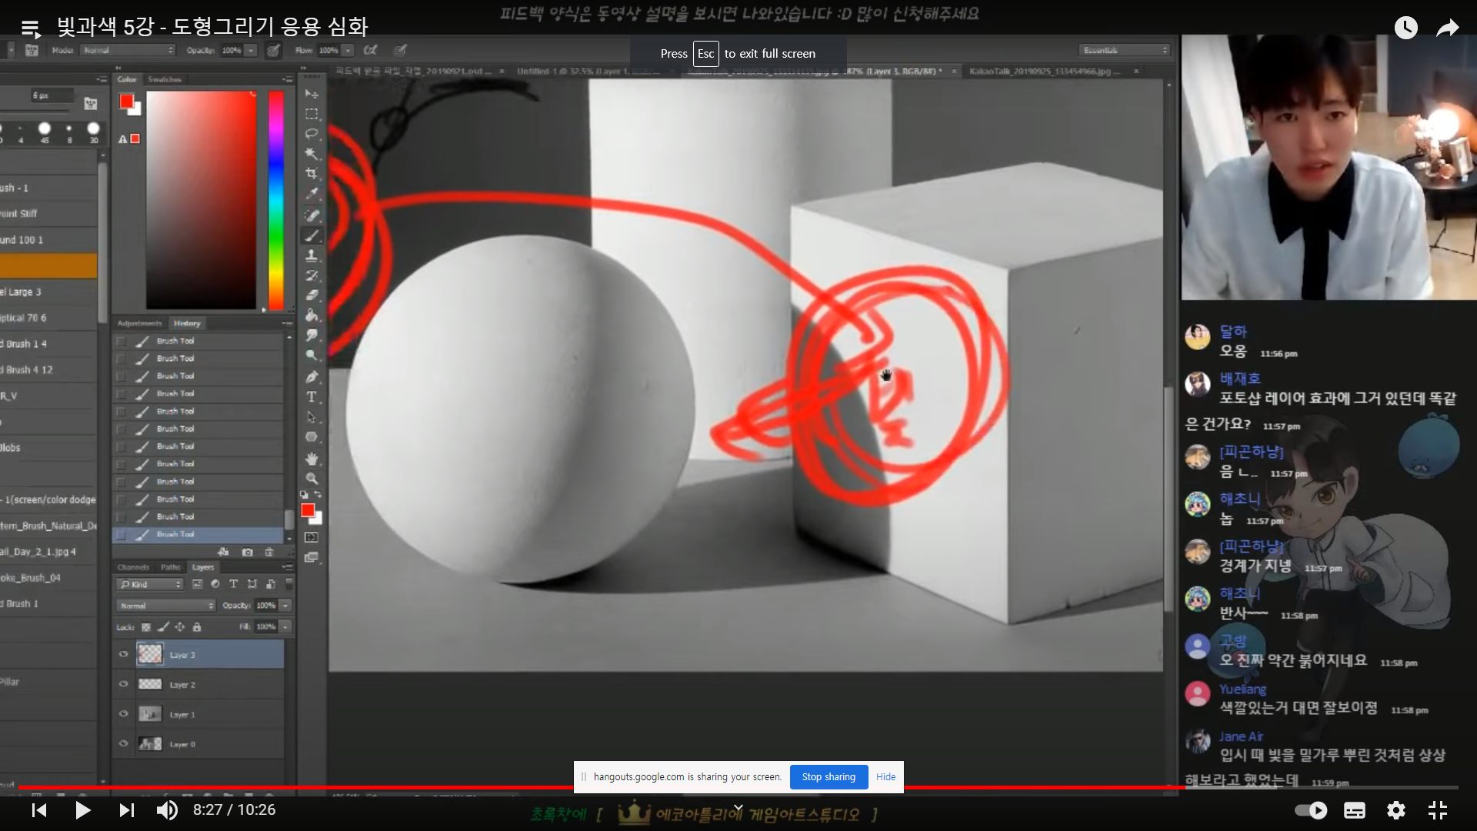Image resolution: width=1477 pixels, height=831 pixels.
Task: Pick the Eyedropper tool
Action: (312, 194)
